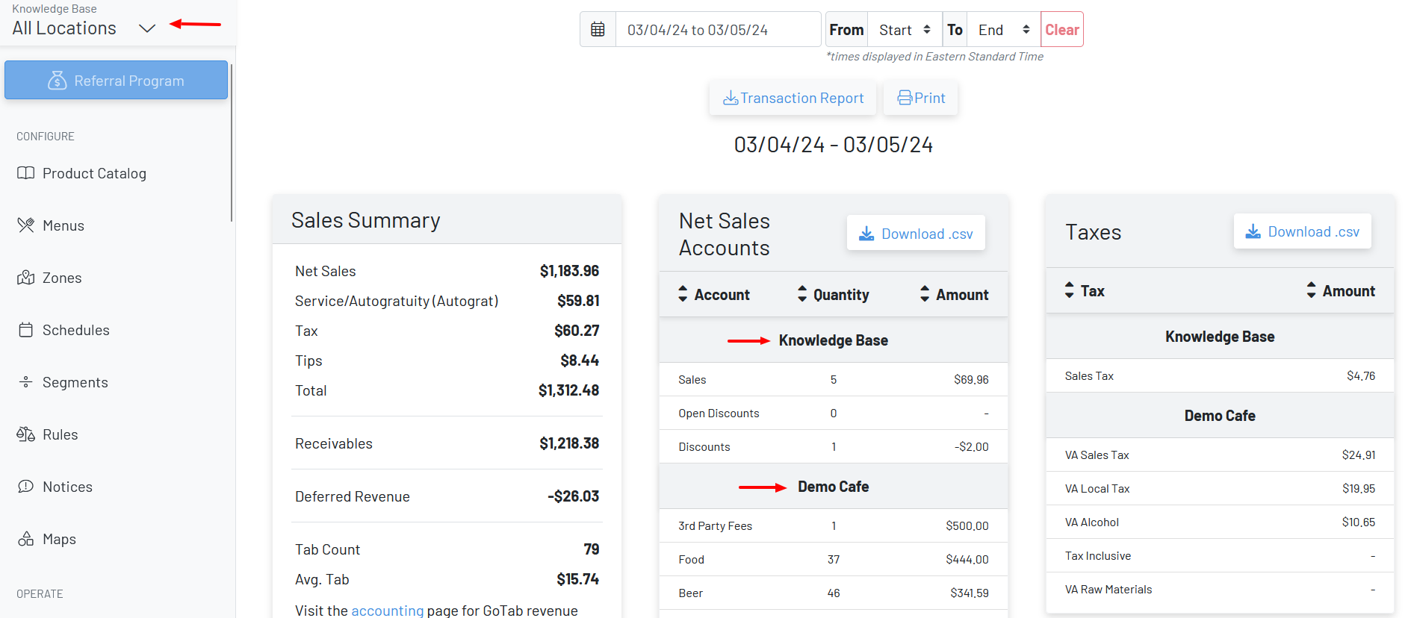
Task: Click the Product Catalog book icon
Action: pos(26,173)
